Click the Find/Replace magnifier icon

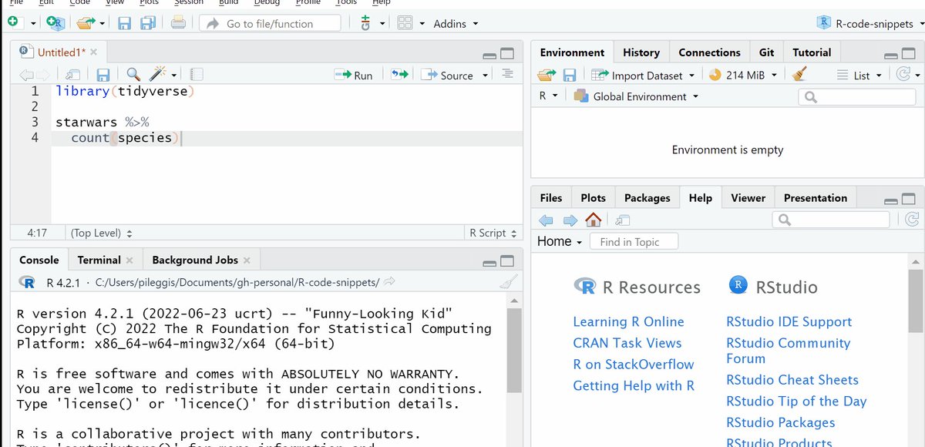[x=133, y=74]
